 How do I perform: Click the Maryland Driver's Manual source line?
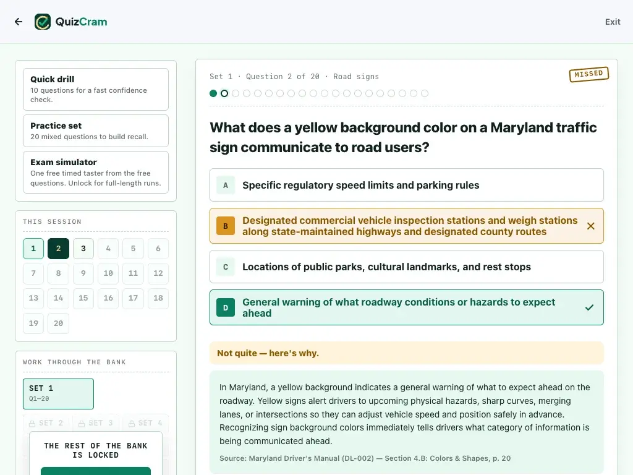tap(365, 458)
